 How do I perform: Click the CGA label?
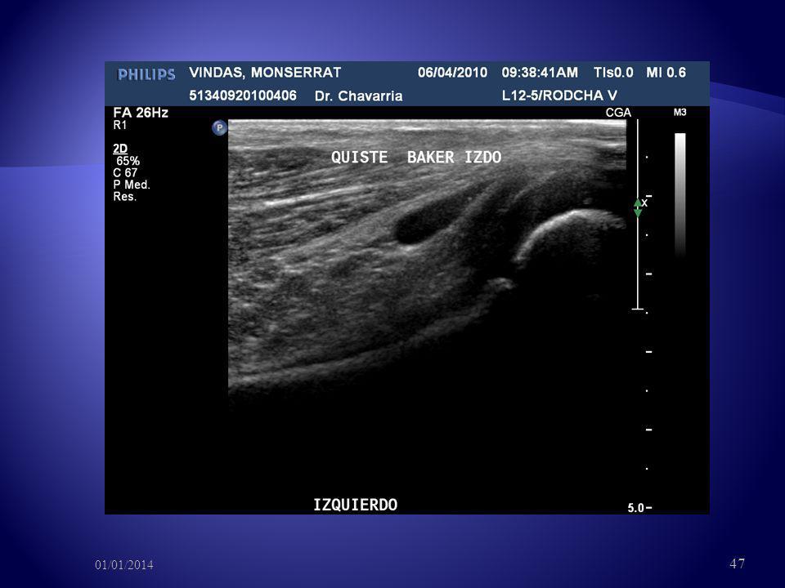[x=618, y=113]
